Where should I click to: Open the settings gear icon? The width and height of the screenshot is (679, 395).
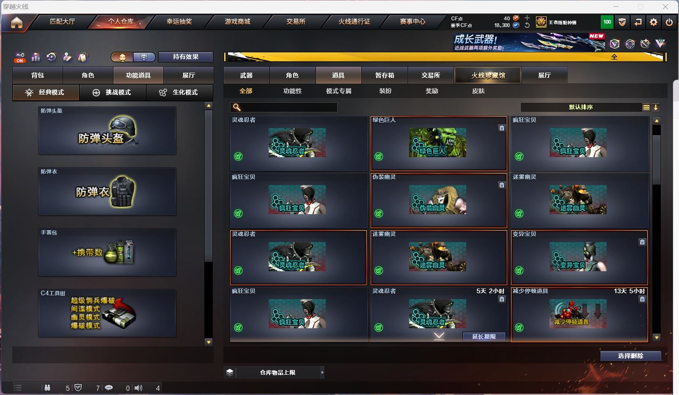[654, 22]
